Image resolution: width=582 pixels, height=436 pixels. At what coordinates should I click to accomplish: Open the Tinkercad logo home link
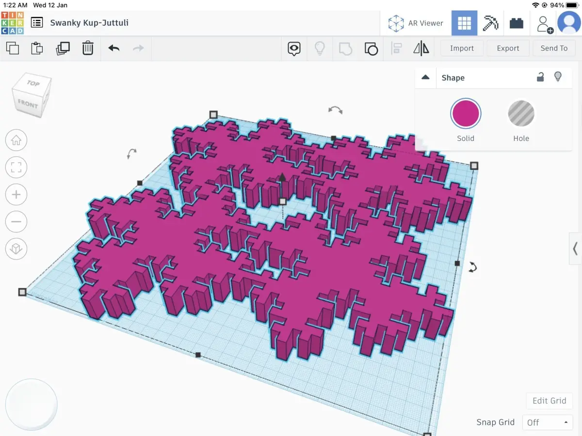pos(12,23)
